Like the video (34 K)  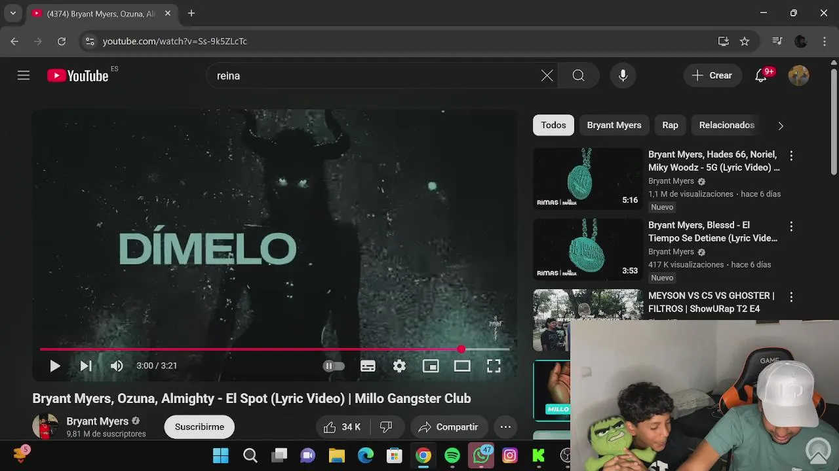click(x=342, y=427)
